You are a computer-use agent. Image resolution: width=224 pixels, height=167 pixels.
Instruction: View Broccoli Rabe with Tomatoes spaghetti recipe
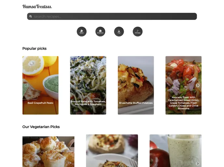88,85
